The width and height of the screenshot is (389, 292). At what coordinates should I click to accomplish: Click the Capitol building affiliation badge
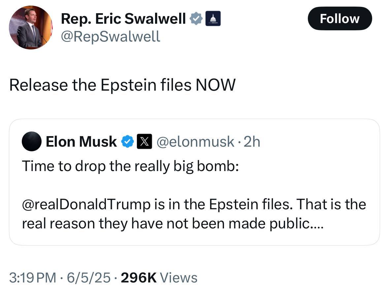(x=213, y=19)
